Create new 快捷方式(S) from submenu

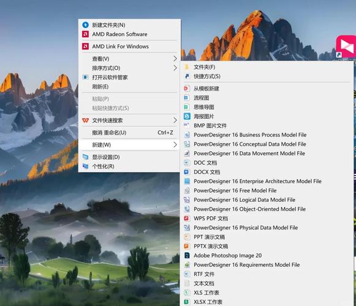(x=267, y=76)
